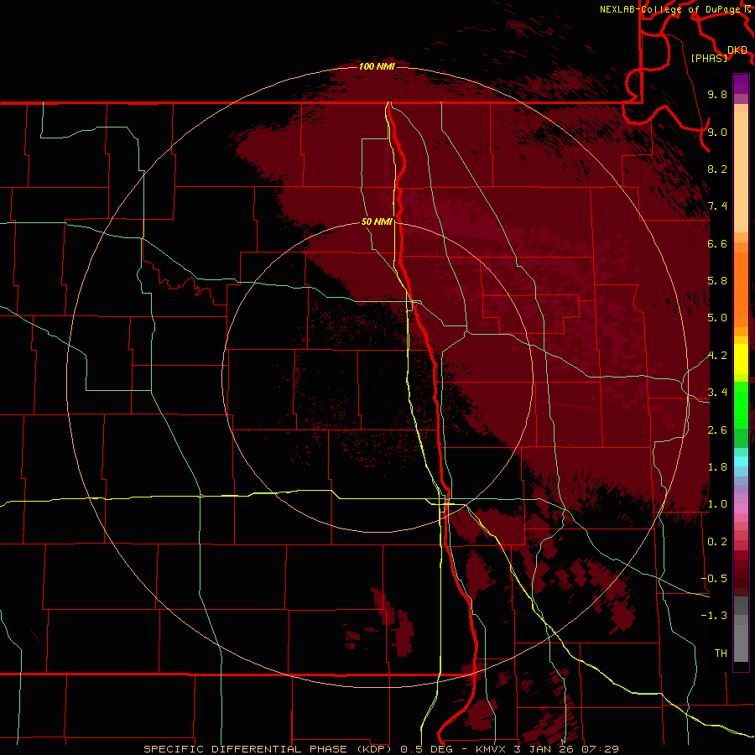Click the 5.0 value on color scale
Image resolution: width=755 pixels, height=755 pixels.
tap(717, 318)
